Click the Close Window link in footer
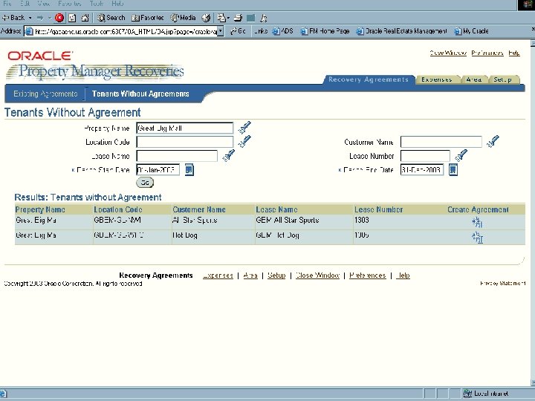This screenshot has width=535, height=401. 317,276
